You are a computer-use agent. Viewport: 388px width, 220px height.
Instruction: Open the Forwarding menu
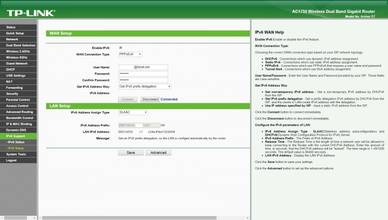pos(18,88)
